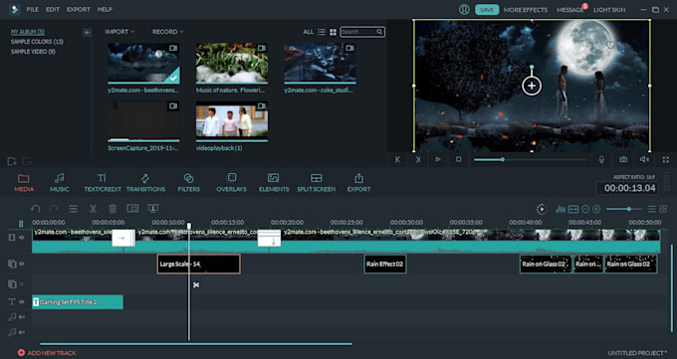This screenshot has width=677, height=359.
Task: Select the Crop and Zoom icon
Action: tap(133, 209)
